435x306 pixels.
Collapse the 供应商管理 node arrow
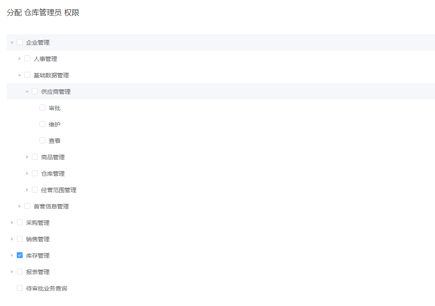click(27, 92)
